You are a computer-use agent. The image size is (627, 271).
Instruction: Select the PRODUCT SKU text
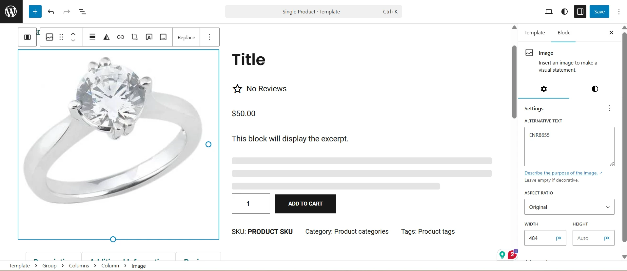pyautogui.click(x=270, y=232)
